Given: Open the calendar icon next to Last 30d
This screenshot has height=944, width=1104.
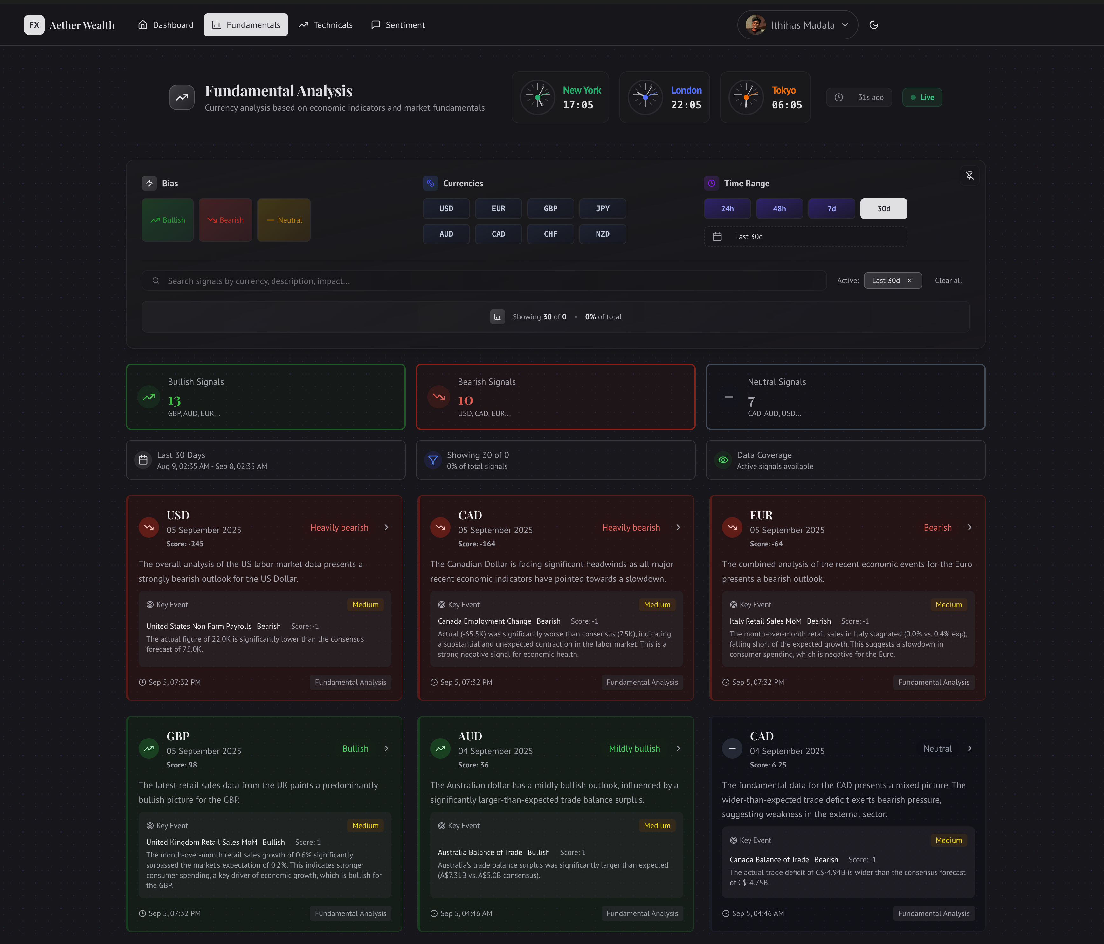Looking at the screenshot, I should click(718, 237).
